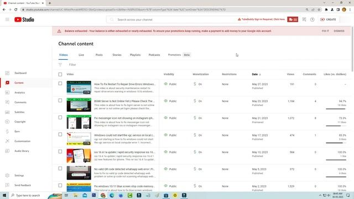Click likes ratio bar for vgc service video

pos(336,143)
